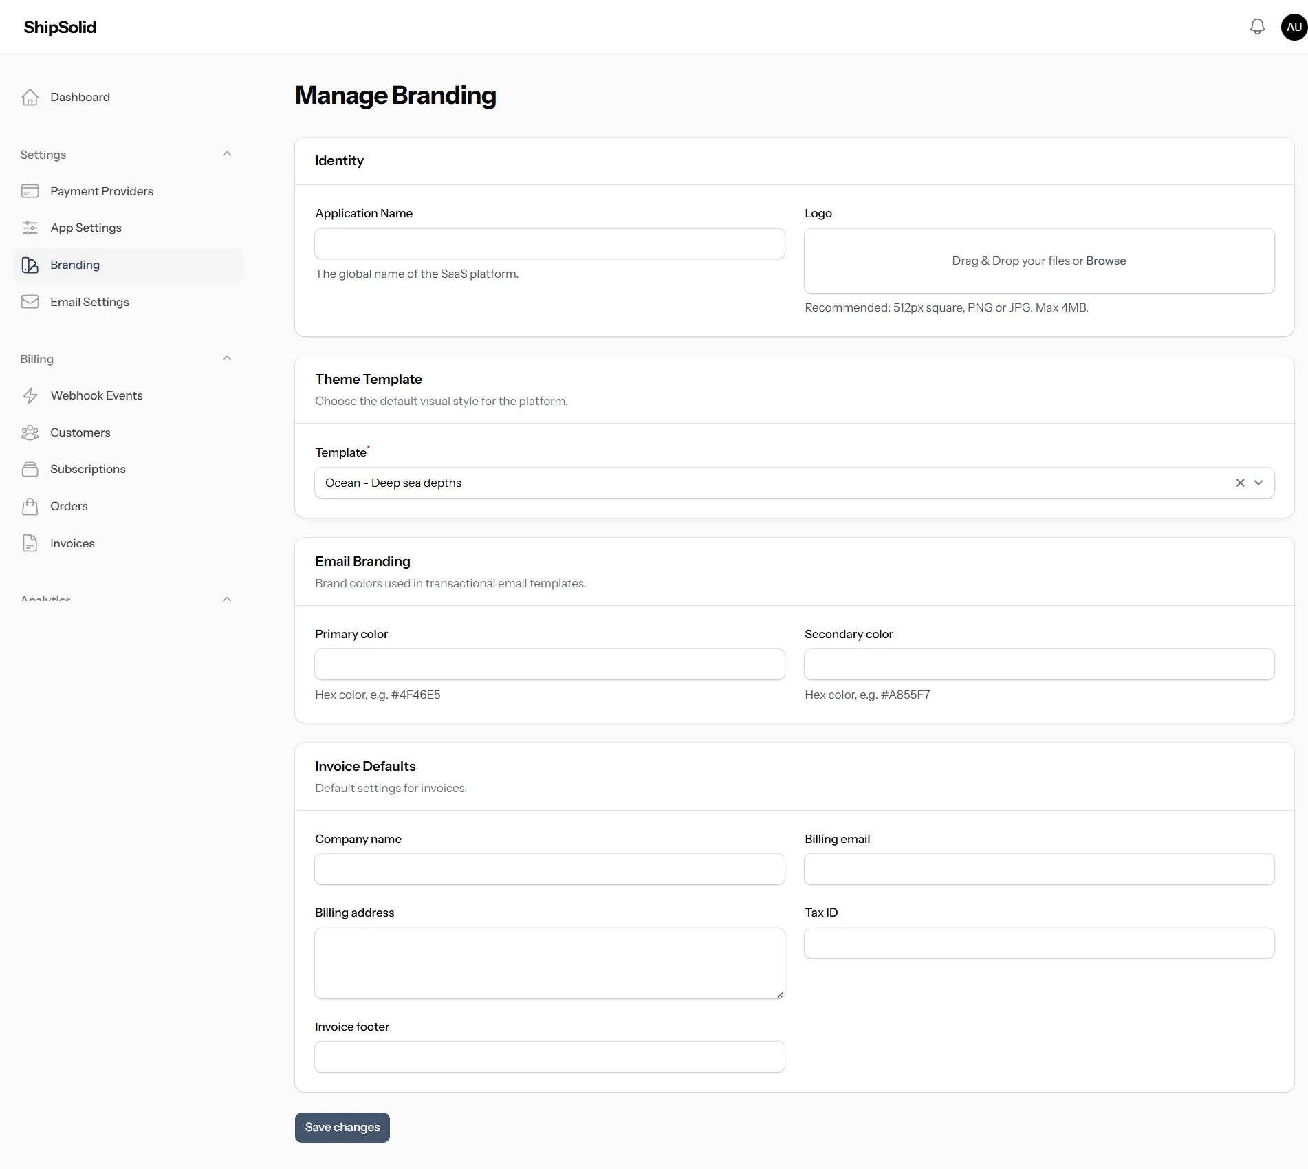Collapse the Analytics sidebar section

(x=227, y=599)
